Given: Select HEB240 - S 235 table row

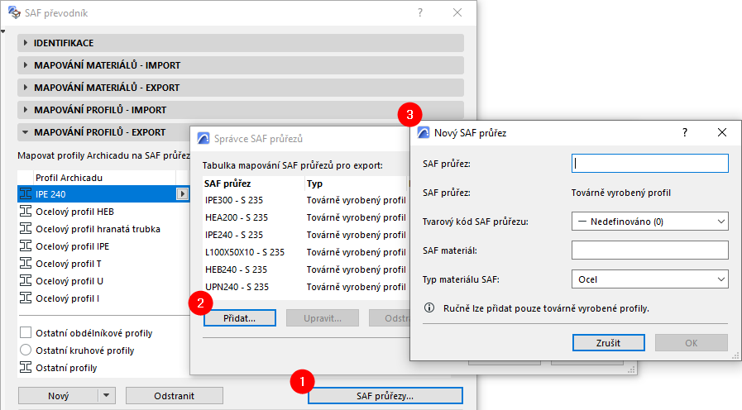Looking at the screenshot, I should 306,269.
